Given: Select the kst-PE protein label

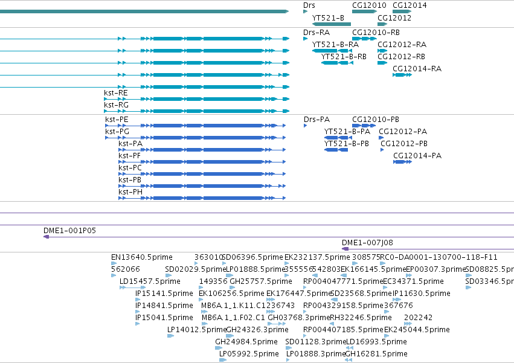Looking at the screenshot, I should (117, 120).
